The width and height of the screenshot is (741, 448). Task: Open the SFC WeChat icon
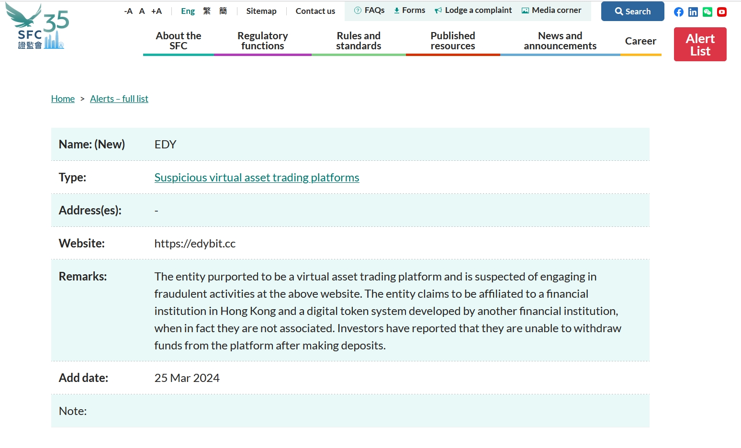[x=707, y=12]
